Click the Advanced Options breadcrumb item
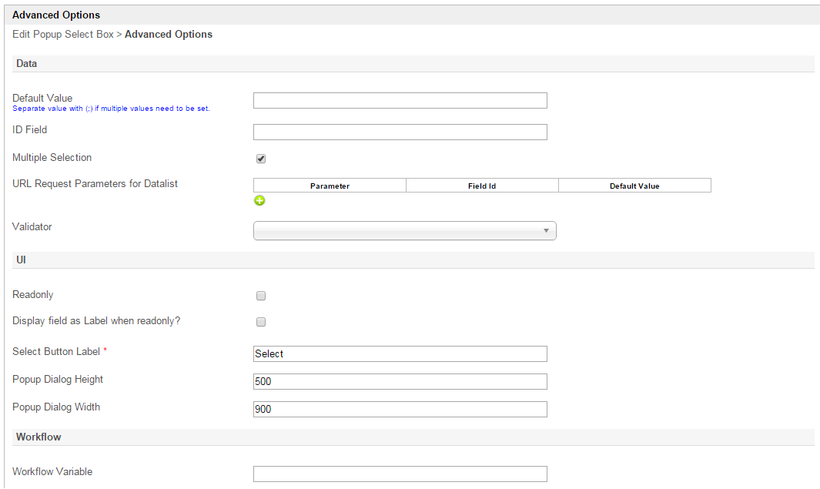Viewport: 820px width, 489px height. (169, 35)
